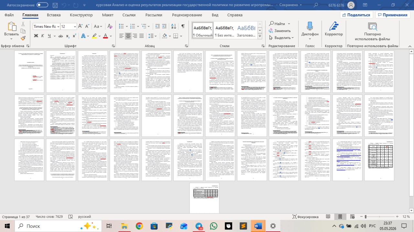
Task: Toggle show paragraph marks ¶
Action: pyautogui.click(x=183, y=26)
